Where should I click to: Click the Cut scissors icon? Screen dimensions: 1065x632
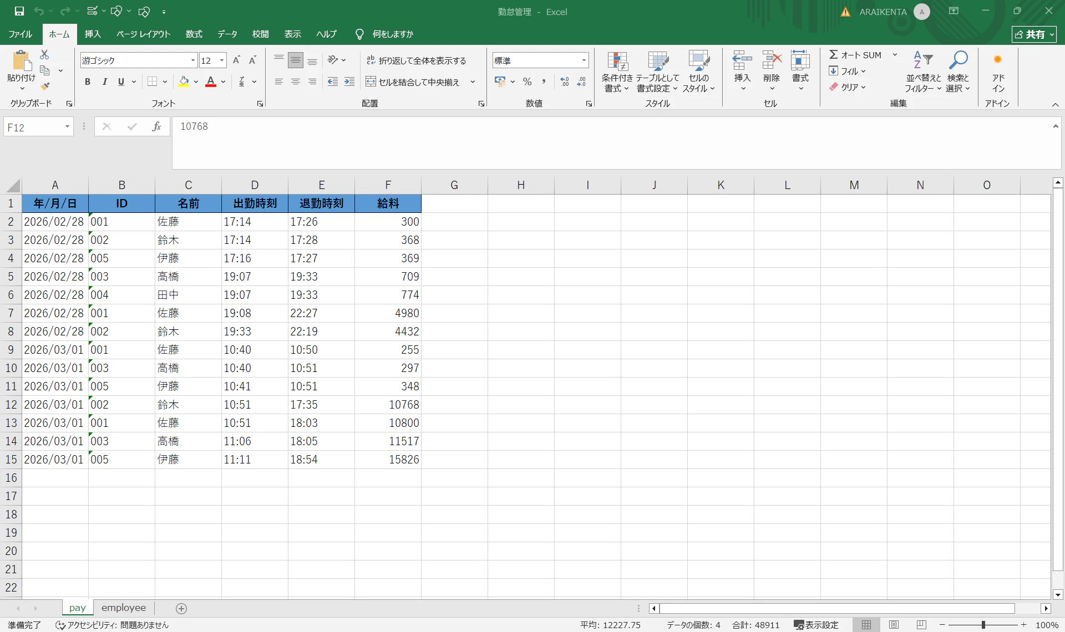point(44,54)
